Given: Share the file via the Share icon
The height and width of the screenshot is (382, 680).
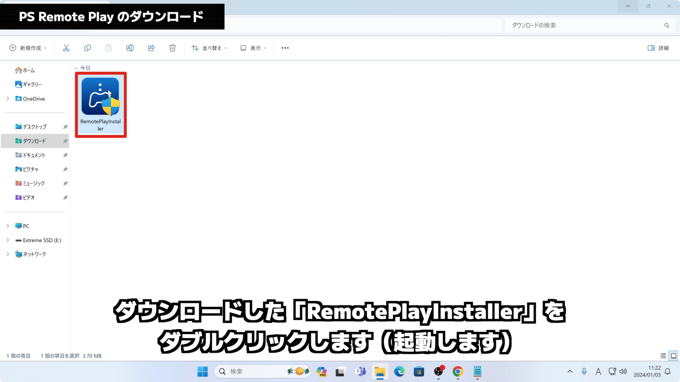Looking at the screenshot, I should 151,48.
